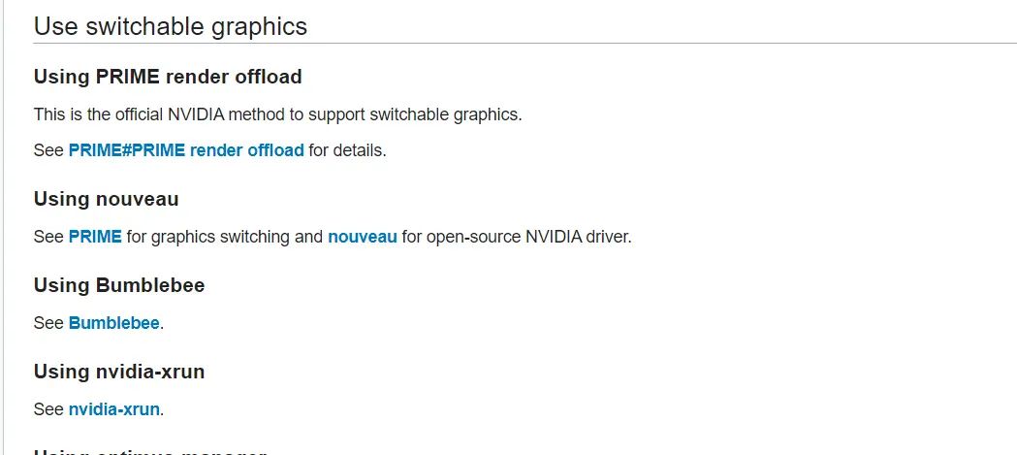Open the nouveau open-source driver link
The width and height of the screenshot is (1017, 455).
pos(362,237)
